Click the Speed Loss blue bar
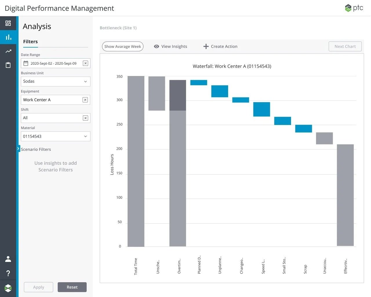The image size is (371, 297). pyautogui.click(x=262, y=109)
